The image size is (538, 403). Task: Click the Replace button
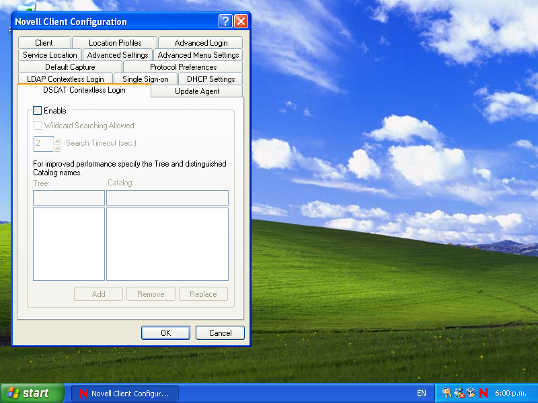point(204,294)
